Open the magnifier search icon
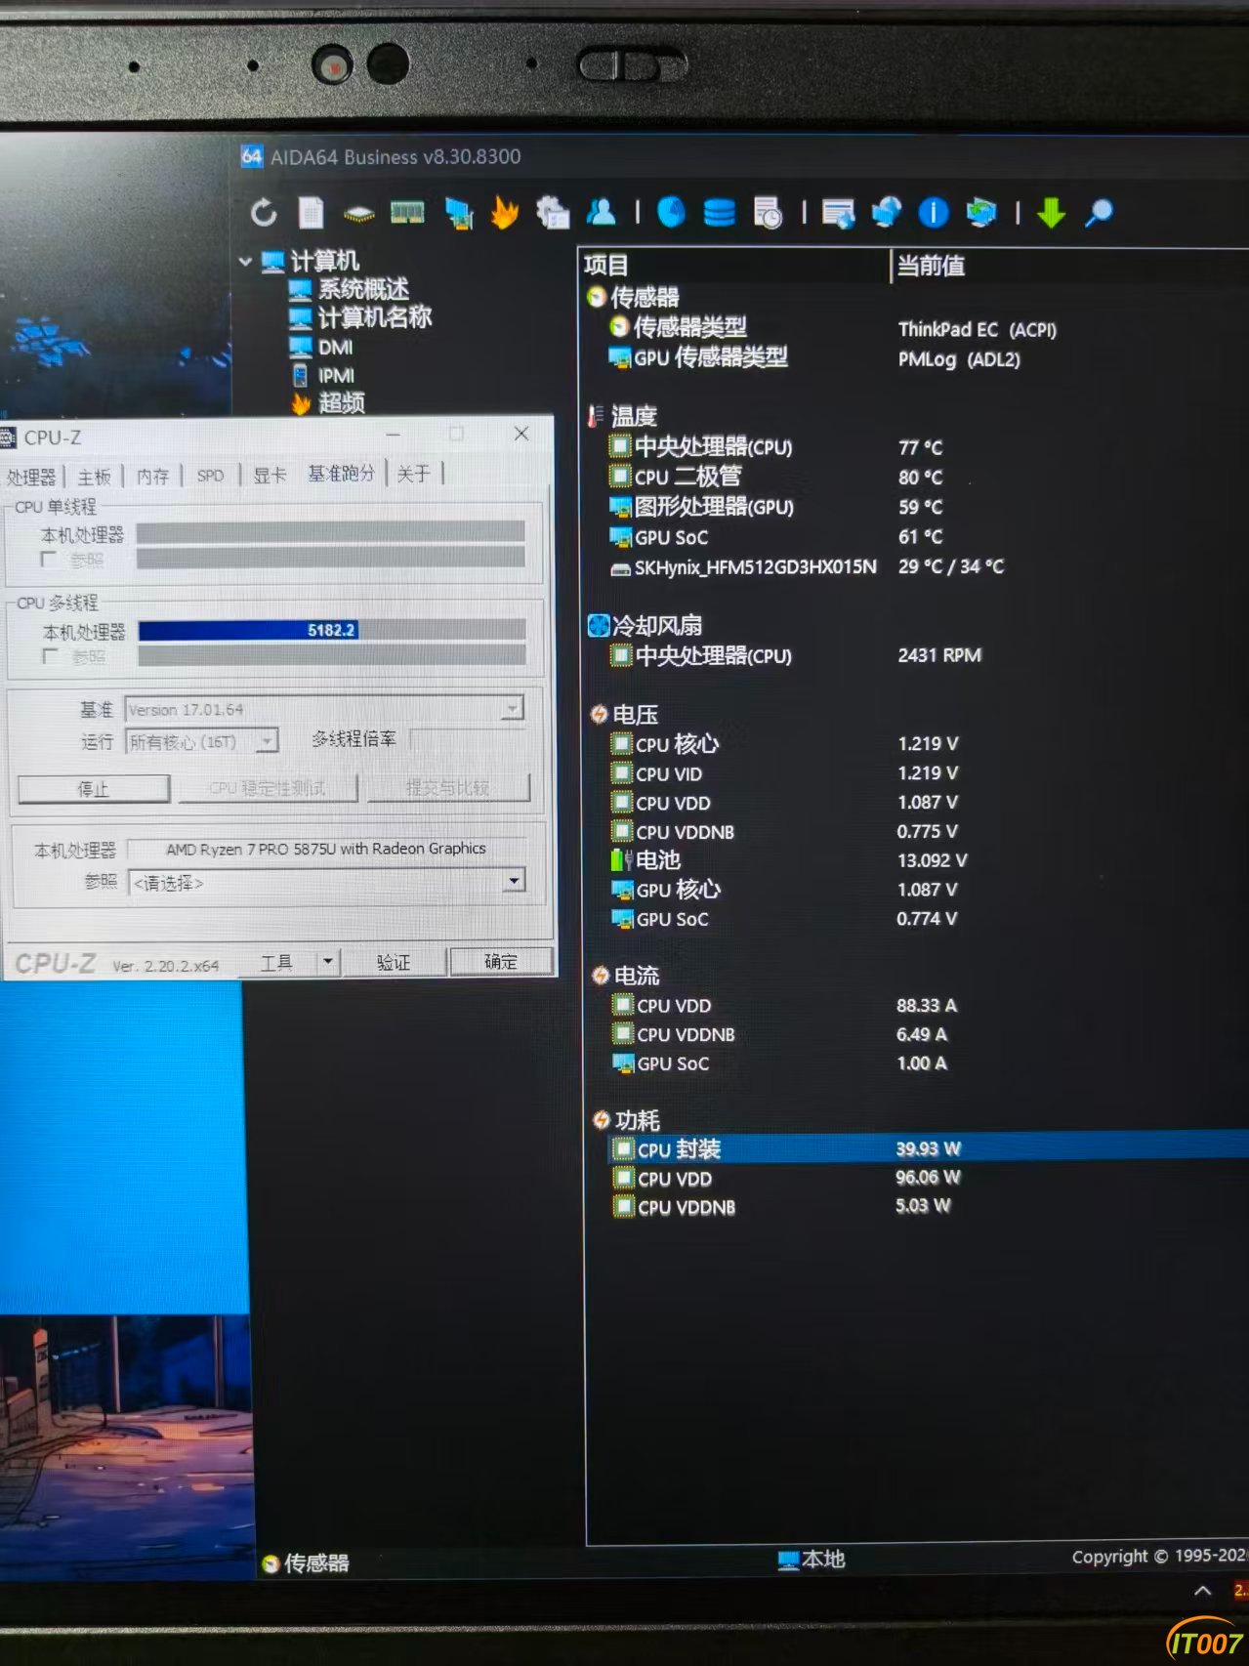The height and width of the screenshot is (1666, 1249). click(x=1099, y=212)
